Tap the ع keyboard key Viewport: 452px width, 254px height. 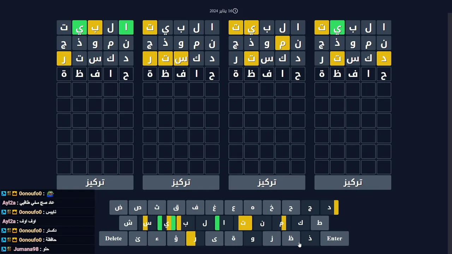coord(233,207)
